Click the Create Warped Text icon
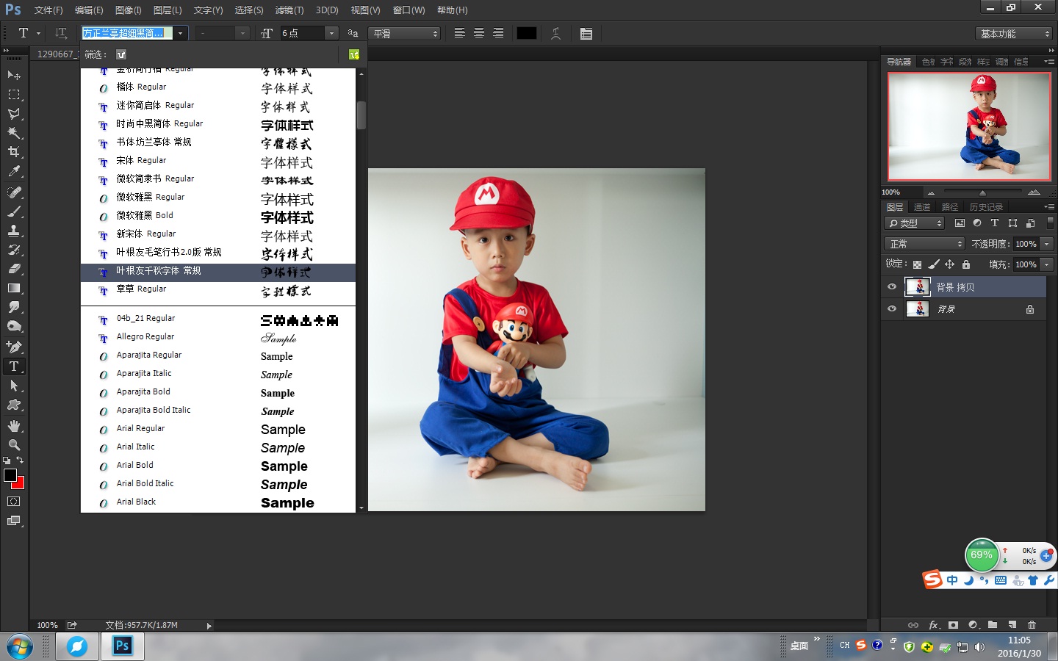This screenshot has height=661, width=1058. tap(556, 33)
